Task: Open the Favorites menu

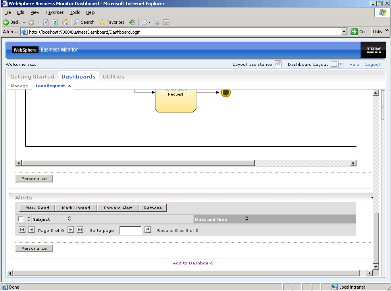Action: [55, 12]
